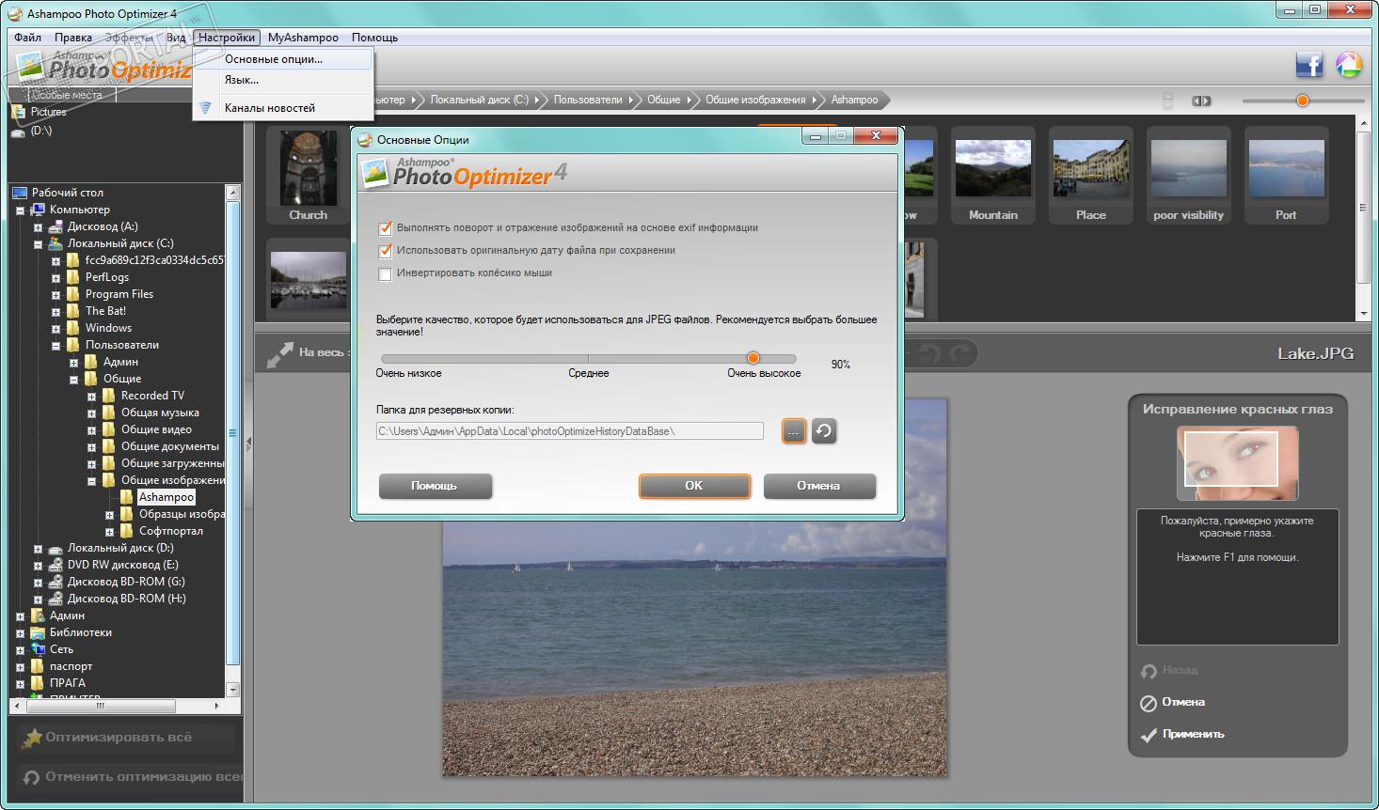
Task: Open the Файл menu
Action: click(x=27, y=38)
